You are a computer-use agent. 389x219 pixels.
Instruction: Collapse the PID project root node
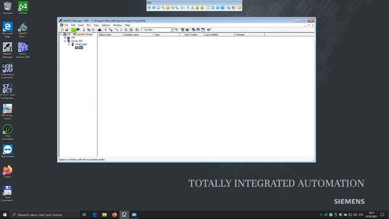tap(61, 35)
